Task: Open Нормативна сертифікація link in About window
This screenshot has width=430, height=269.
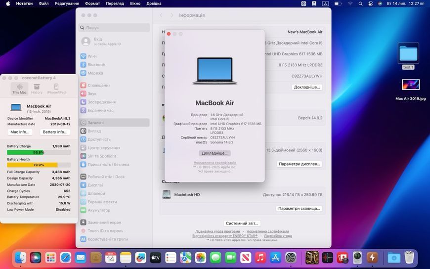Action: point(215,163)
